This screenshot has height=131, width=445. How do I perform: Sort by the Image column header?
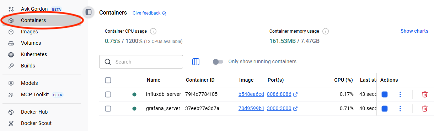pos(246,80)
